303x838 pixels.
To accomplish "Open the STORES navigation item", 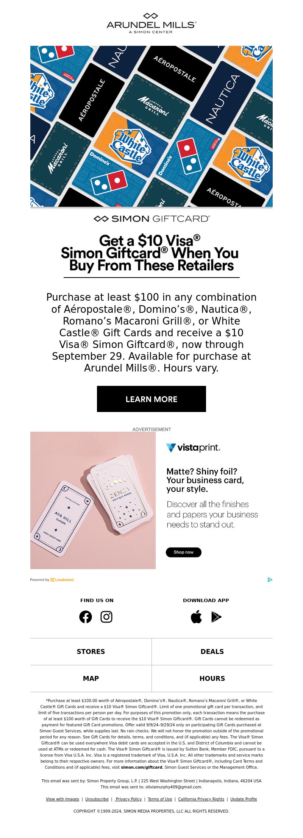I will tap(91, 652).
